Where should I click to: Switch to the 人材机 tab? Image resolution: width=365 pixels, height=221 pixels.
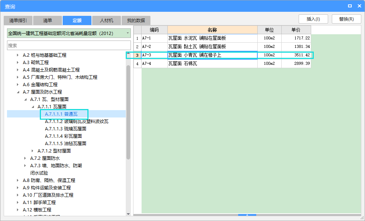106,20
